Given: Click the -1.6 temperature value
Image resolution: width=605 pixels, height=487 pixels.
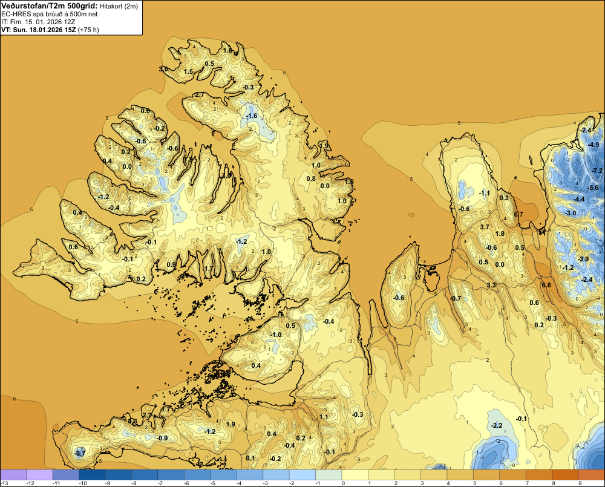Looking at the screenshot, I should [252, 116].
